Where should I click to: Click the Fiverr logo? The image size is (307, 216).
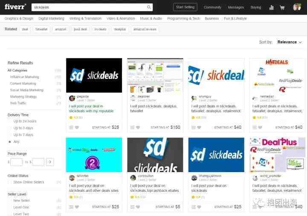pyautogui.click(x=15, y=7)
